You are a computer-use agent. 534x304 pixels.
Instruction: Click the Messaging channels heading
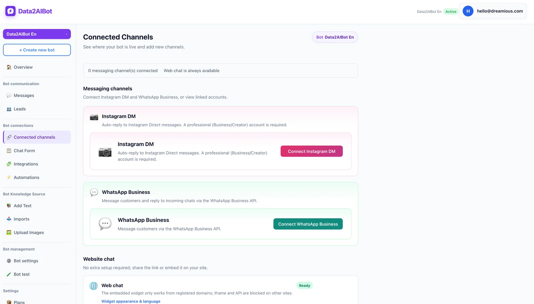pyautogui.click(x=108, y=89)
